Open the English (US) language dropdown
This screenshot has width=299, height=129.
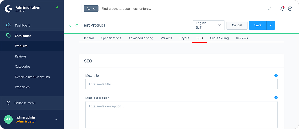(209, 25)
